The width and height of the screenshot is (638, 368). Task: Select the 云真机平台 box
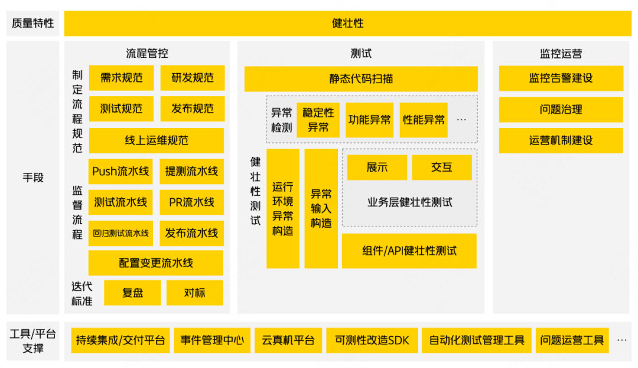tap(288, 340)
